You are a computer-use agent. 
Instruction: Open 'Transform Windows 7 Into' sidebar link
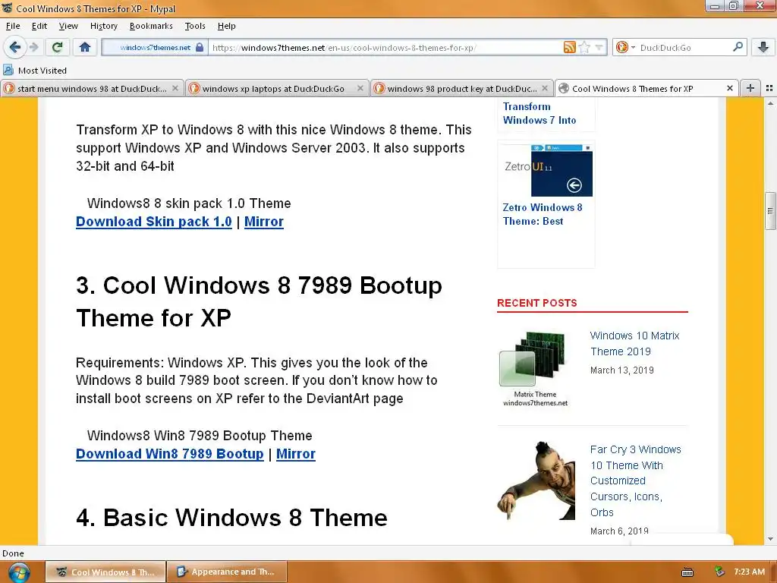coord(539,113)
